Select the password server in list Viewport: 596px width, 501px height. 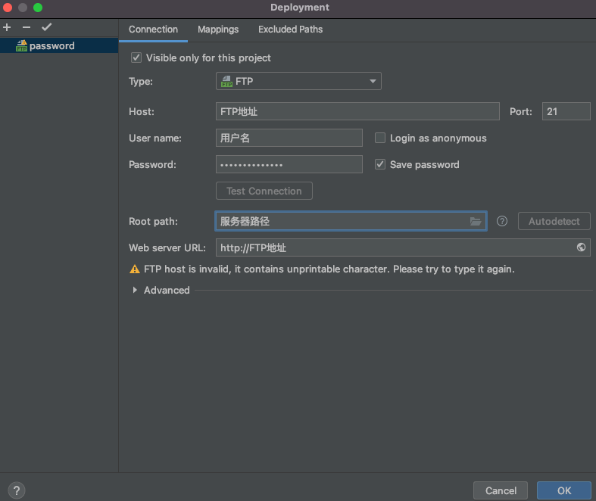click(51, 46)
